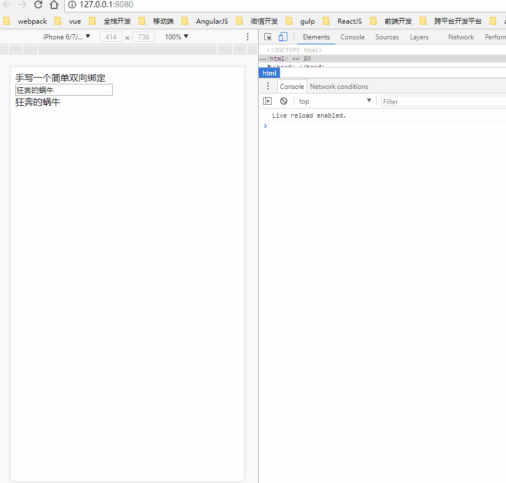The width and height of the screenshot is (506, 483).
Task: Toggle the device emulation toolbar
Action: pos(282,36)
